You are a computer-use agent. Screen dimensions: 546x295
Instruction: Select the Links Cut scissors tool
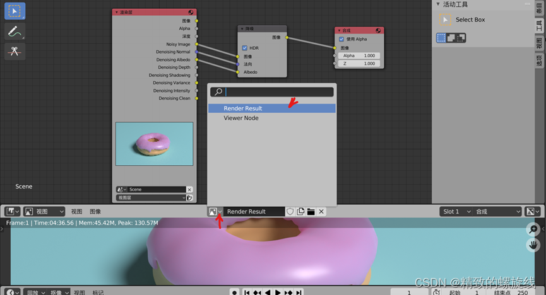(15, 51)
